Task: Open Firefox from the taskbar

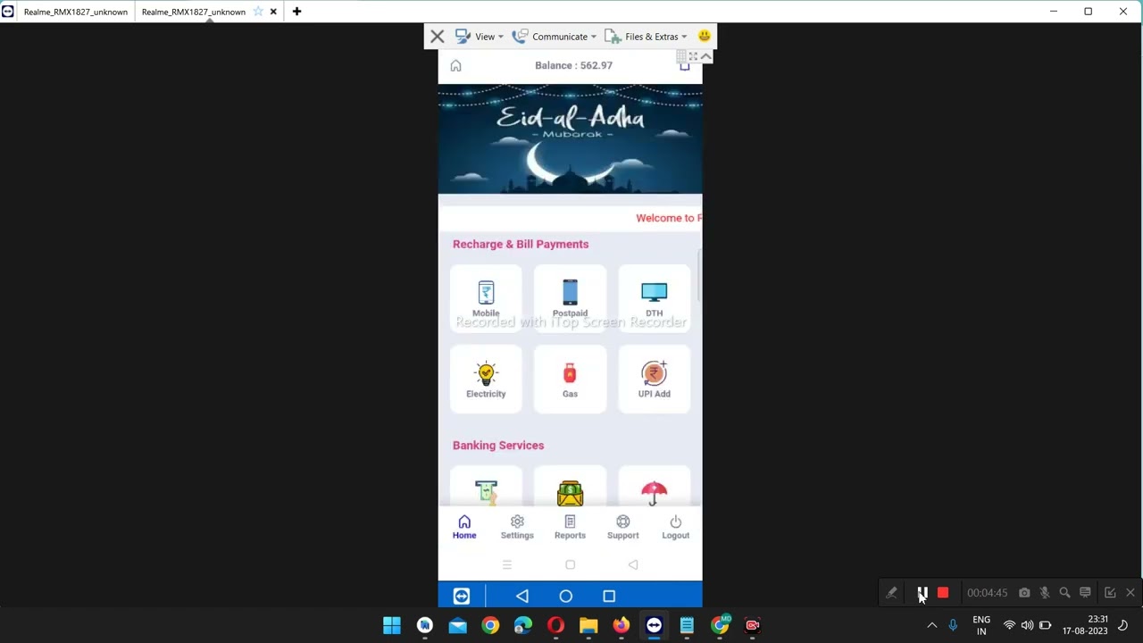Action: (x=621, y=625)
